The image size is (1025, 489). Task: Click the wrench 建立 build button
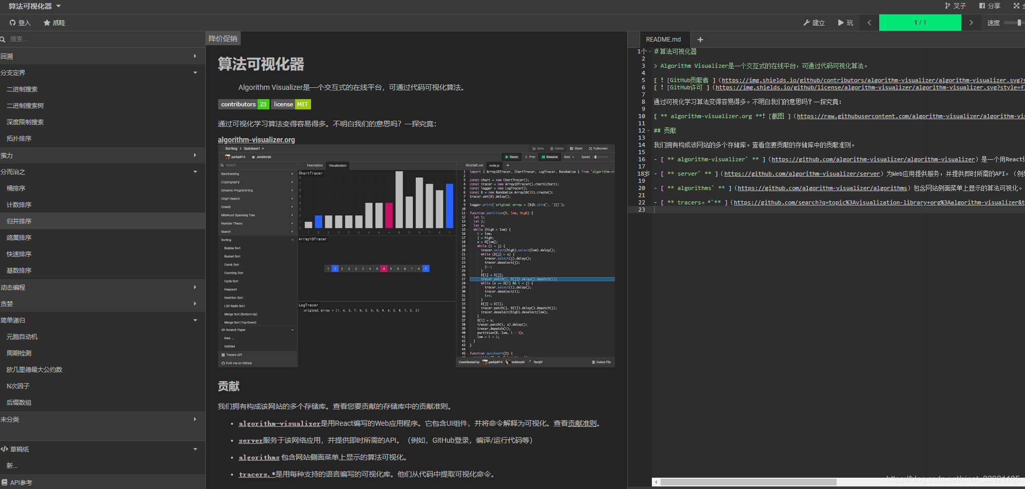[814, 23]
